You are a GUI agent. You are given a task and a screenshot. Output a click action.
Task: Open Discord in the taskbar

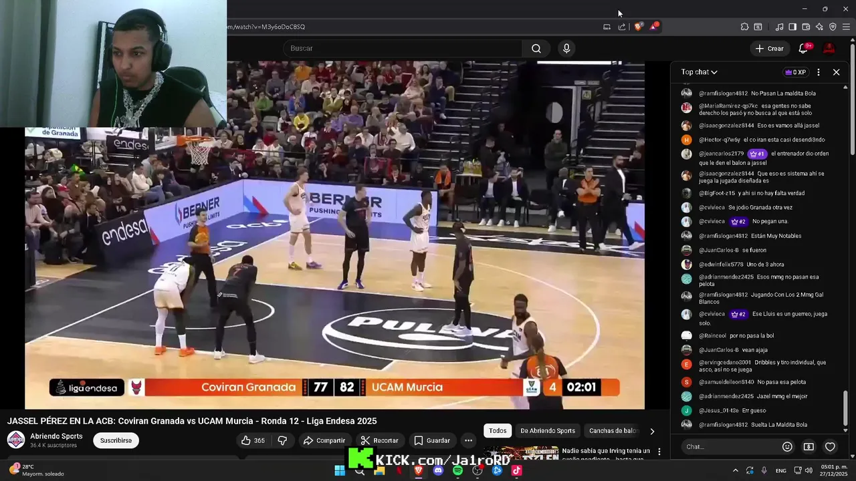point(438,470)
